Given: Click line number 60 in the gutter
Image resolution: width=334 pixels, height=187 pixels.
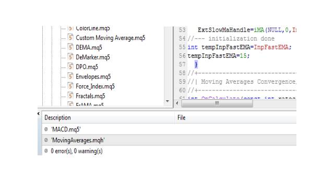Looking at the screenshot, I should point(182,90).
